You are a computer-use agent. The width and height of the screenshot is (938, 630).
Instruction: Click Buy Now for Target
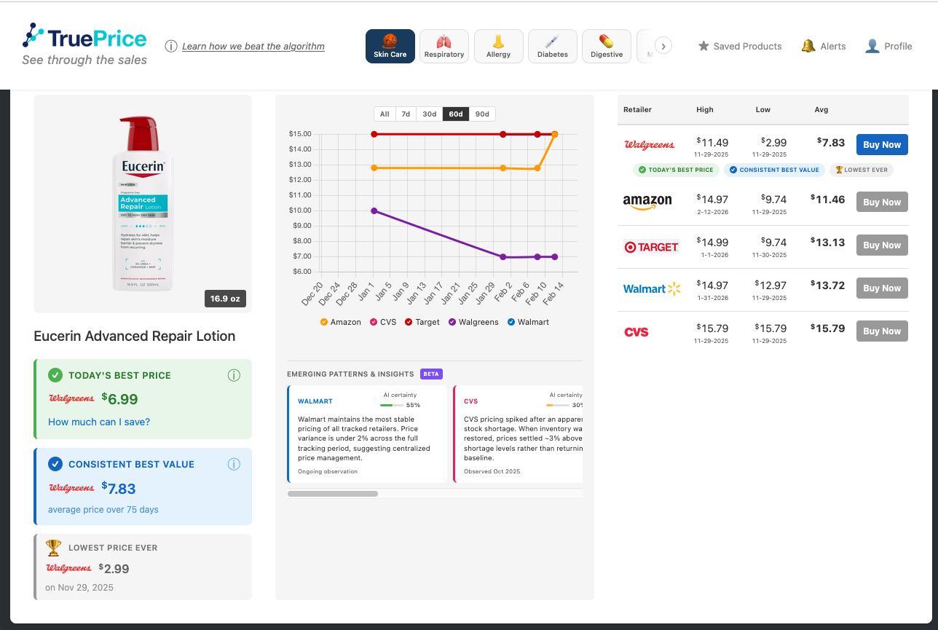pyautogui.click(x=882, y=245)
